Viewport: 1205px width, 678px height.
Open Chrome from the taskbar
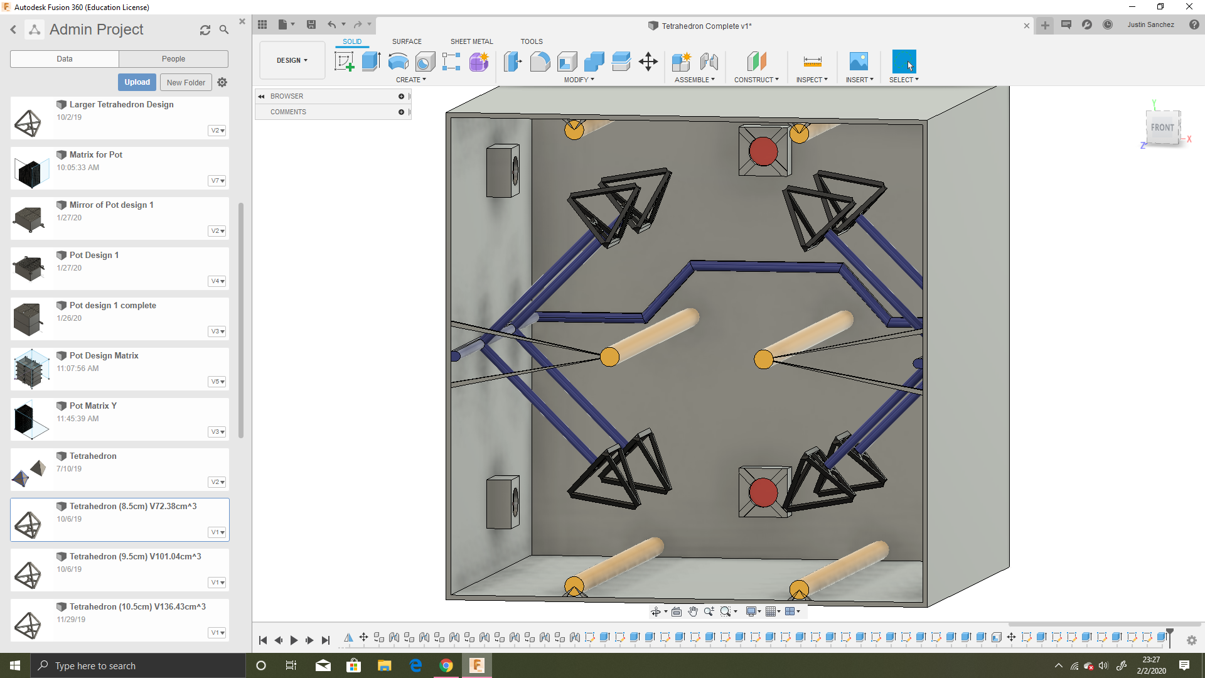tap(446, 665)
